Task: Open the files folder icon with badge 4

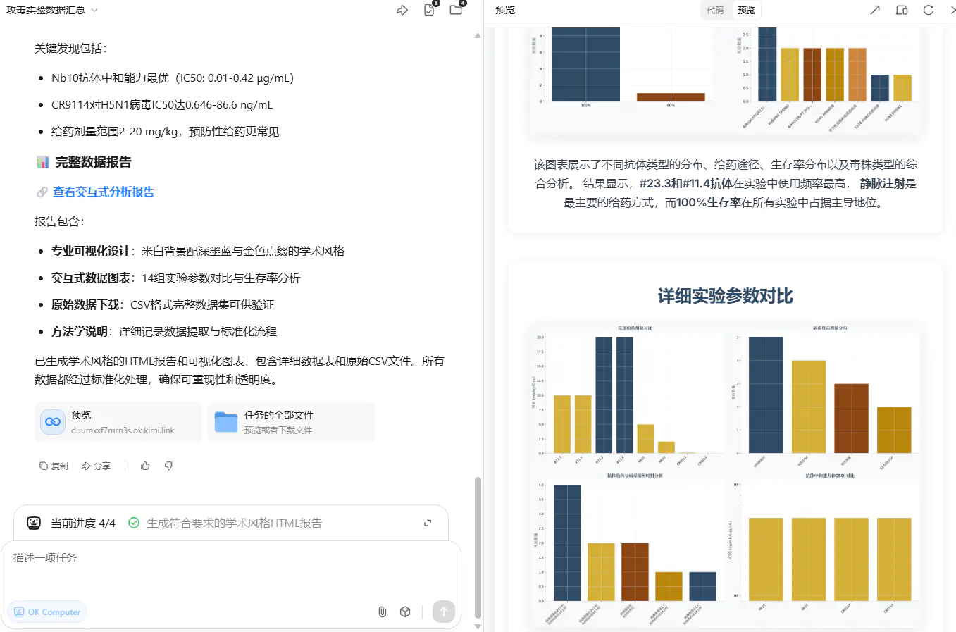Action: point(456,10)
